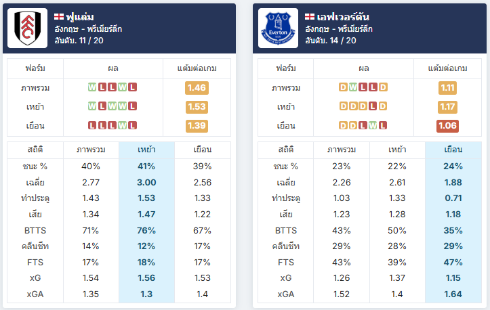Click the Fulham club crest logo
Screen dimensions: 490x310
point(28,28)
